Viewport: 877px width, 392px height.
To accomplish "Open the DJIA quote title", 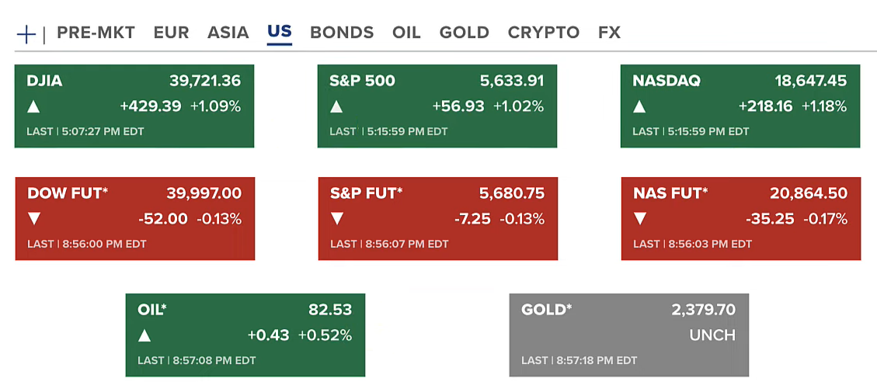I will [x=44, y=81].
